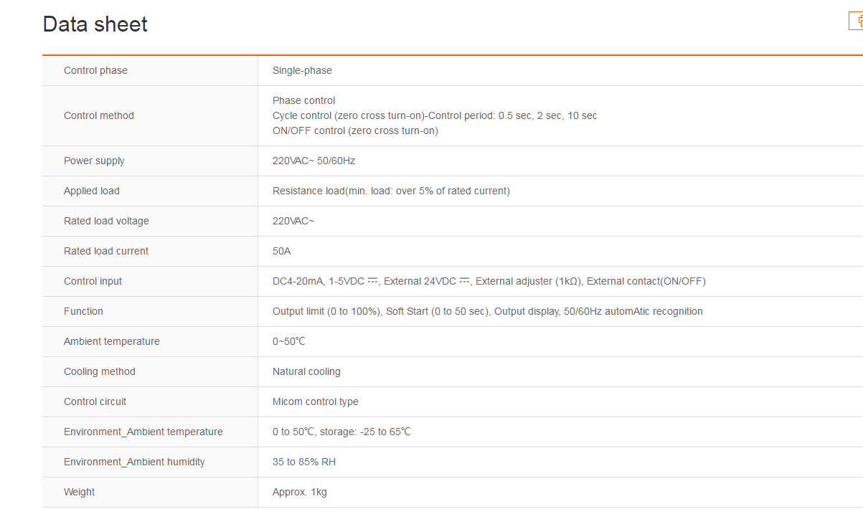Click the Rated load voltage label
This screenshot has height=509, width=863.
coord(106,221)
